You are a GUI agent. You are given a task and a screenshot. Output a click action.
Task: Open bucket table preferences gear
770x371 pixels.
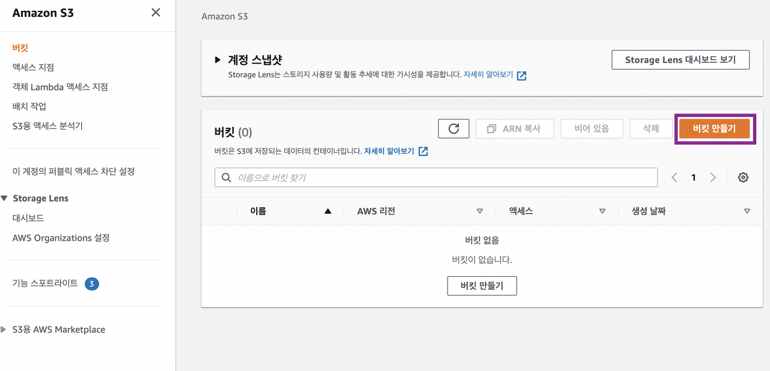743,178
